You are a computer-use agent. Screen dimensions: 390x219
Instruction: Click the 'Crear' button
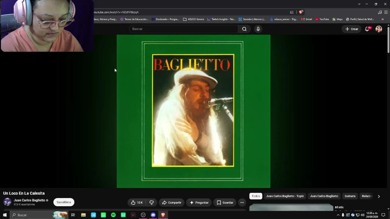pyautogui.click(x=352, y=29)
